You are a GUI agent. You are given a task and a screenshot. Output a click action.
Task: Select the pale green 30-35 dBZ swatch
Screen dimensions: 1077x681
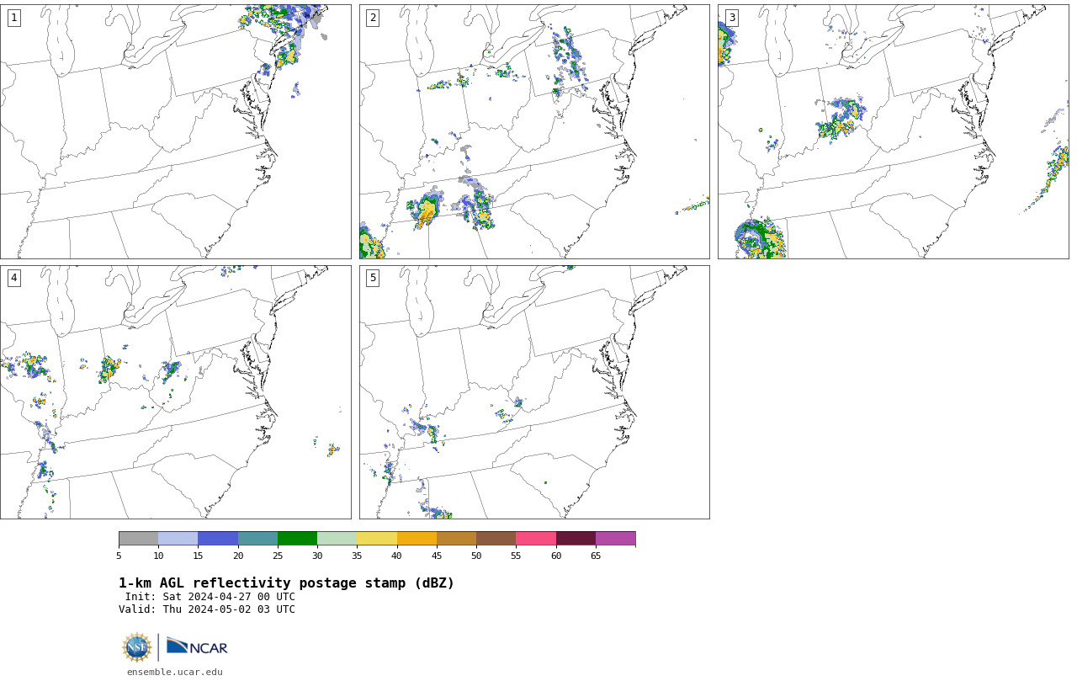click(337, 539)
